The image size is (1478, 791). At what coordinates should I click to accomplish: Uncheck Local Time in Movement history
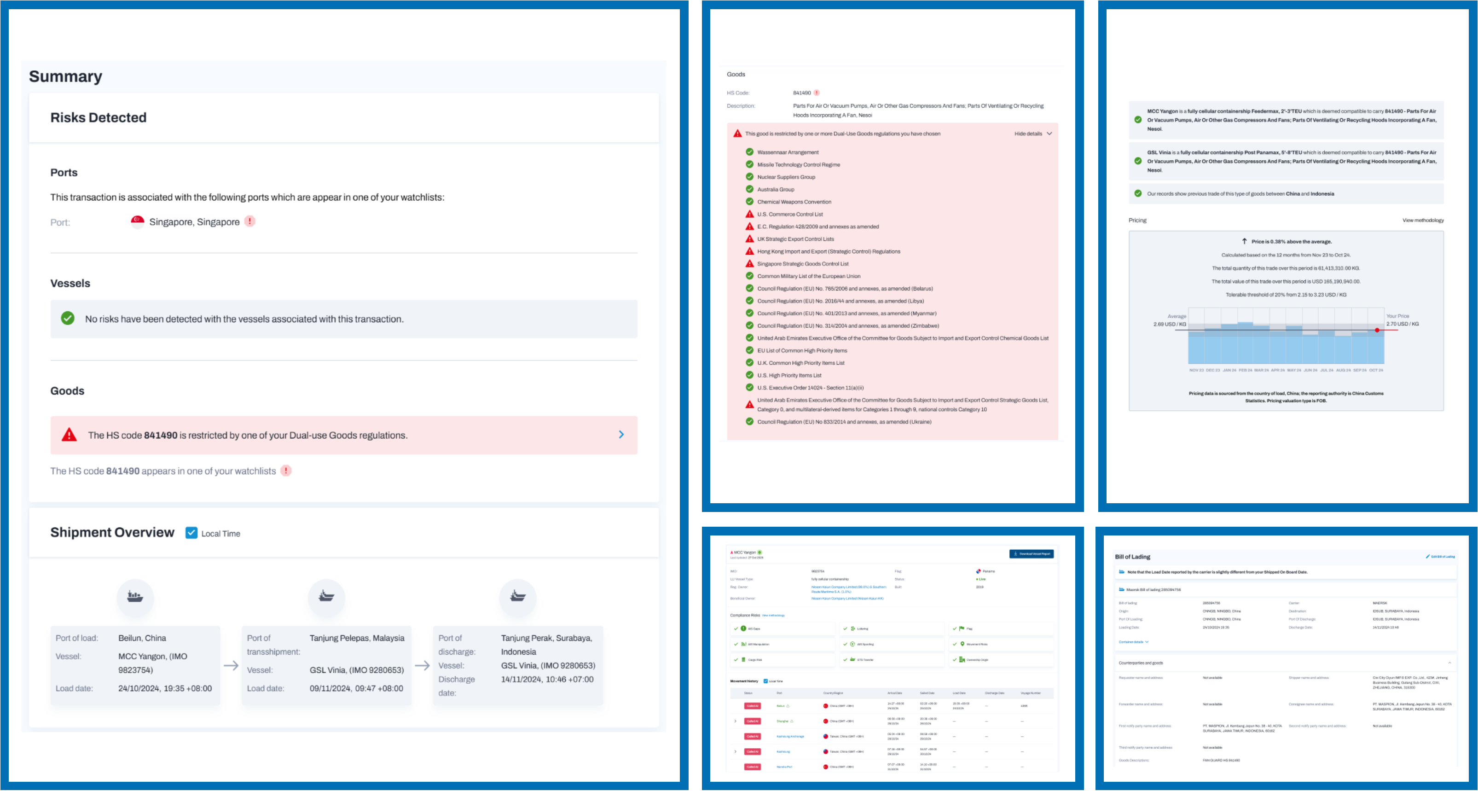pos(765,681)
